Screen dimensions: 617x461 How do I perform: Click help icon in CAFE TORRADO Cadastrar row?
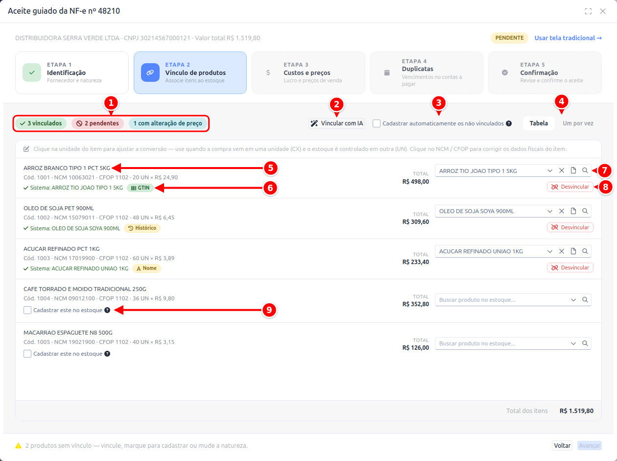tap(107, 310)
